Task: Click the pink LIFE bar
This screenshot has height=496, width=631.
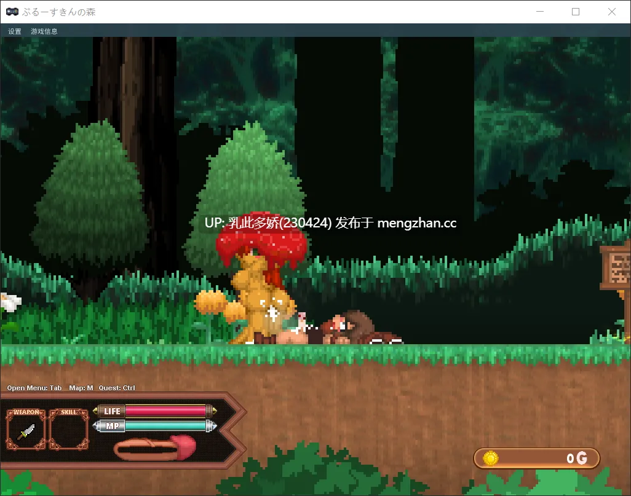Action: coord(165,411)
